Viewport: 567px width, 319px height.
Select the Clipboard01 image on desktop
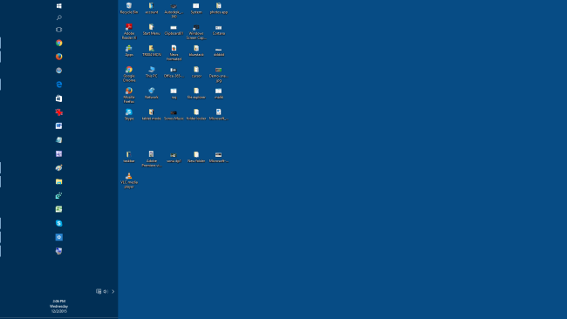click(174, 30)
